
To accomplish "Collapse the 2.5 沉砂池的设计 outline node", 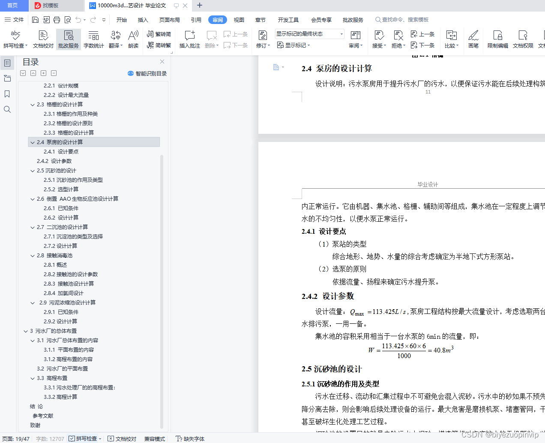I will [x=33, y=171].
